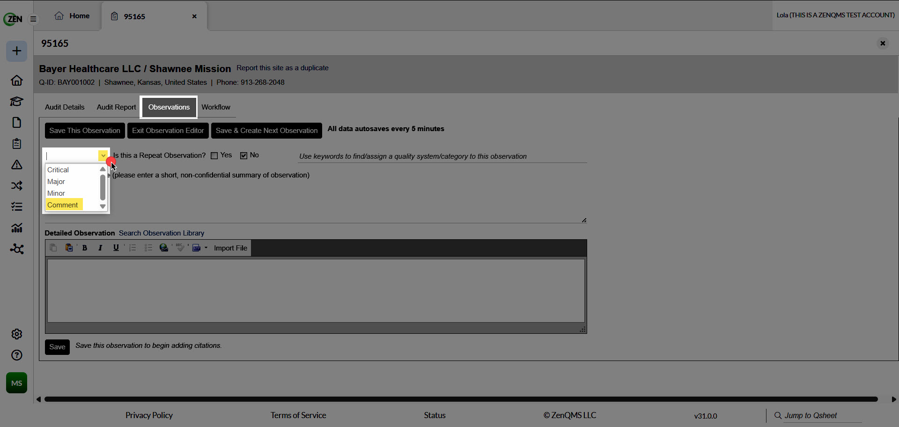899x427 pixels.
Task: Click the MS user avatar badge
Action: [x=17, y=383]
